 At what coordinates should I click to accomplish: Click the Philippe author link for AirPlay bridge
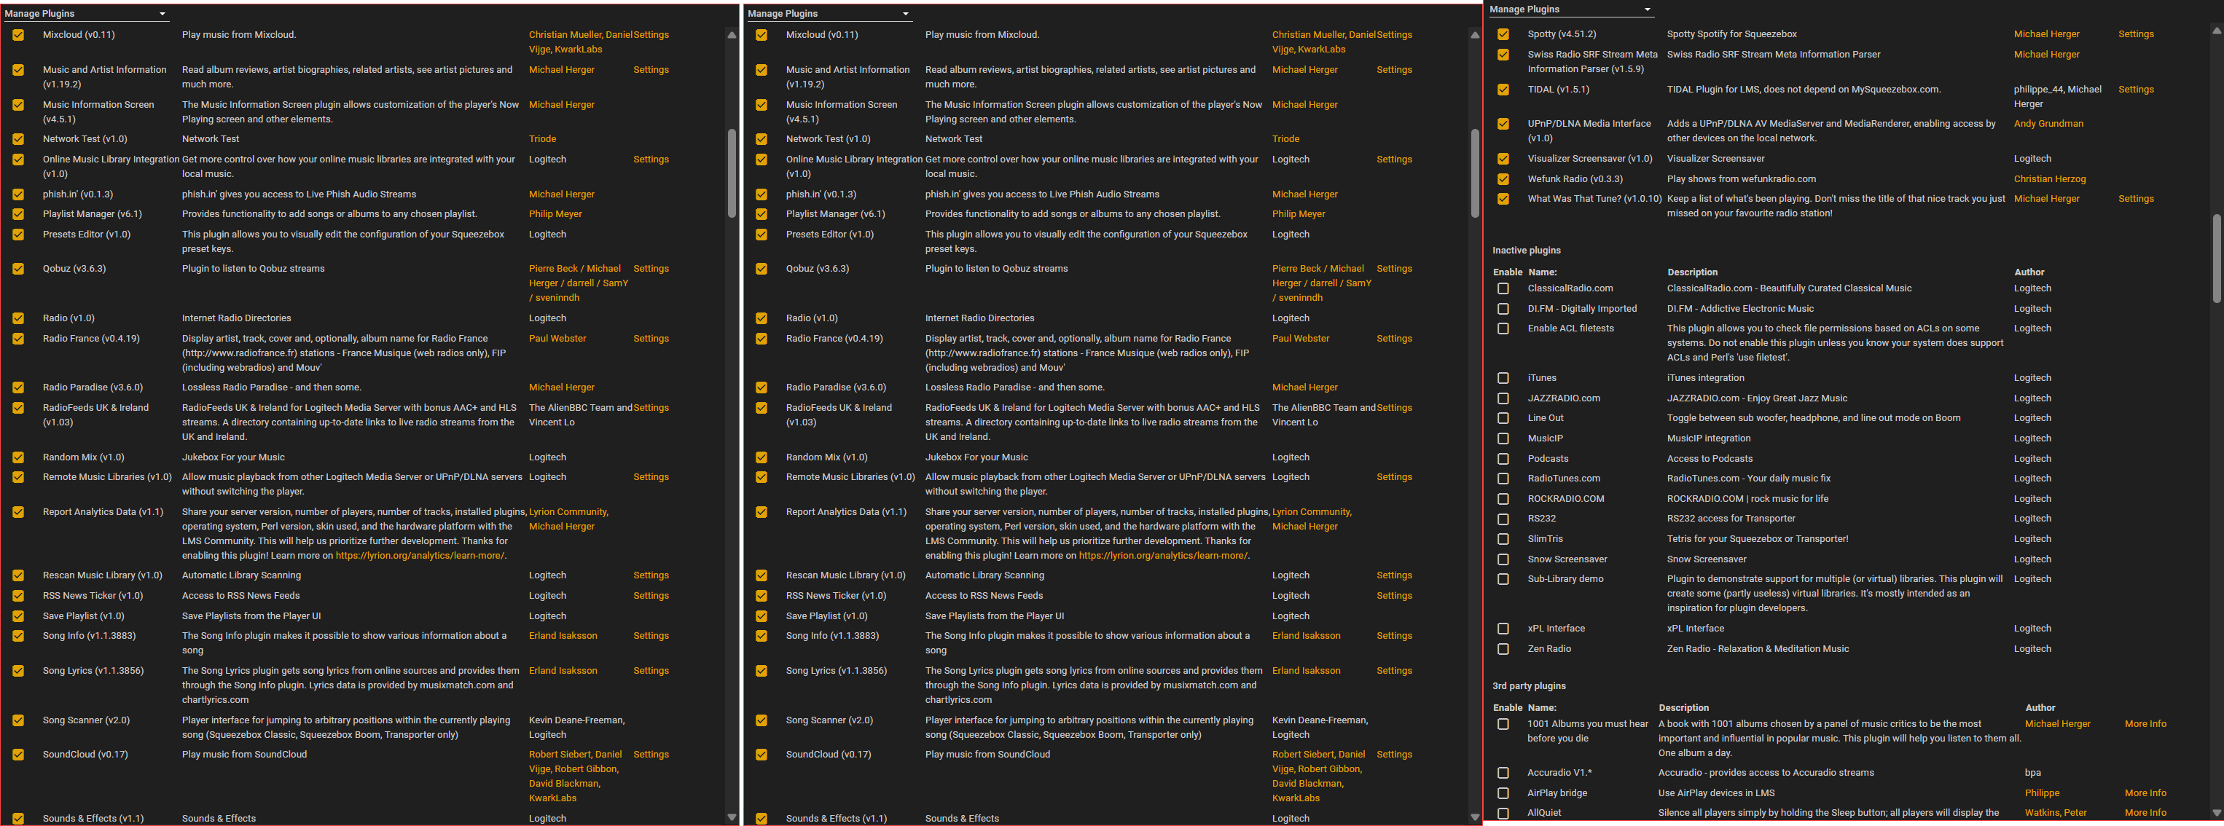[x=2042, y=793]
